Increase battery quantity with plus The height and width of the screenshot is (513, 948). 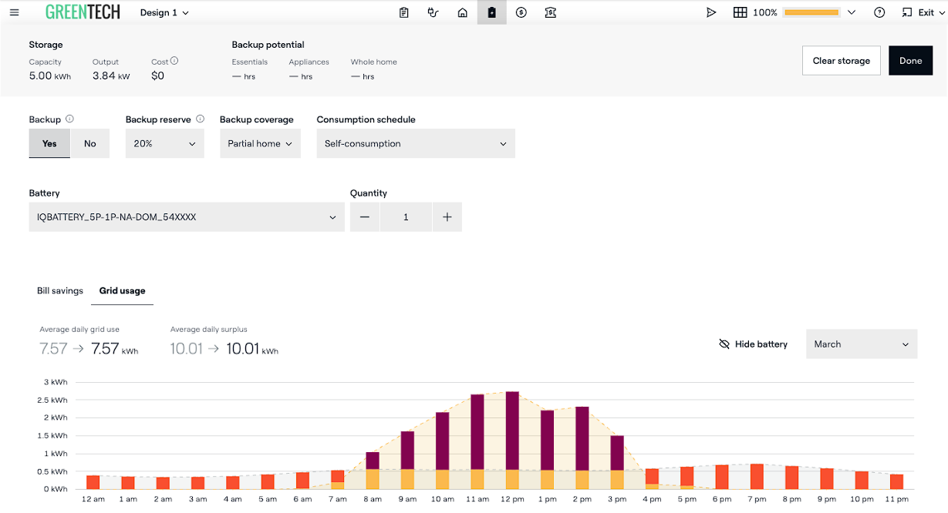[447, 217]
